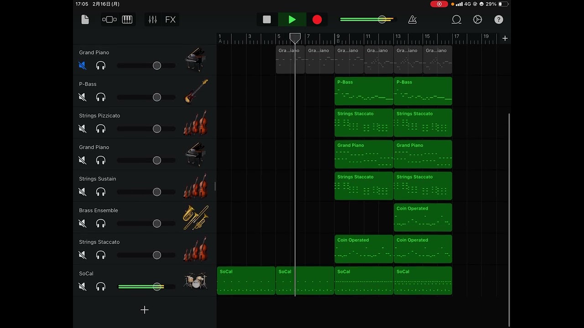
Task: Click bar 3 on the timeline ruler
Action: coord(249,36)
